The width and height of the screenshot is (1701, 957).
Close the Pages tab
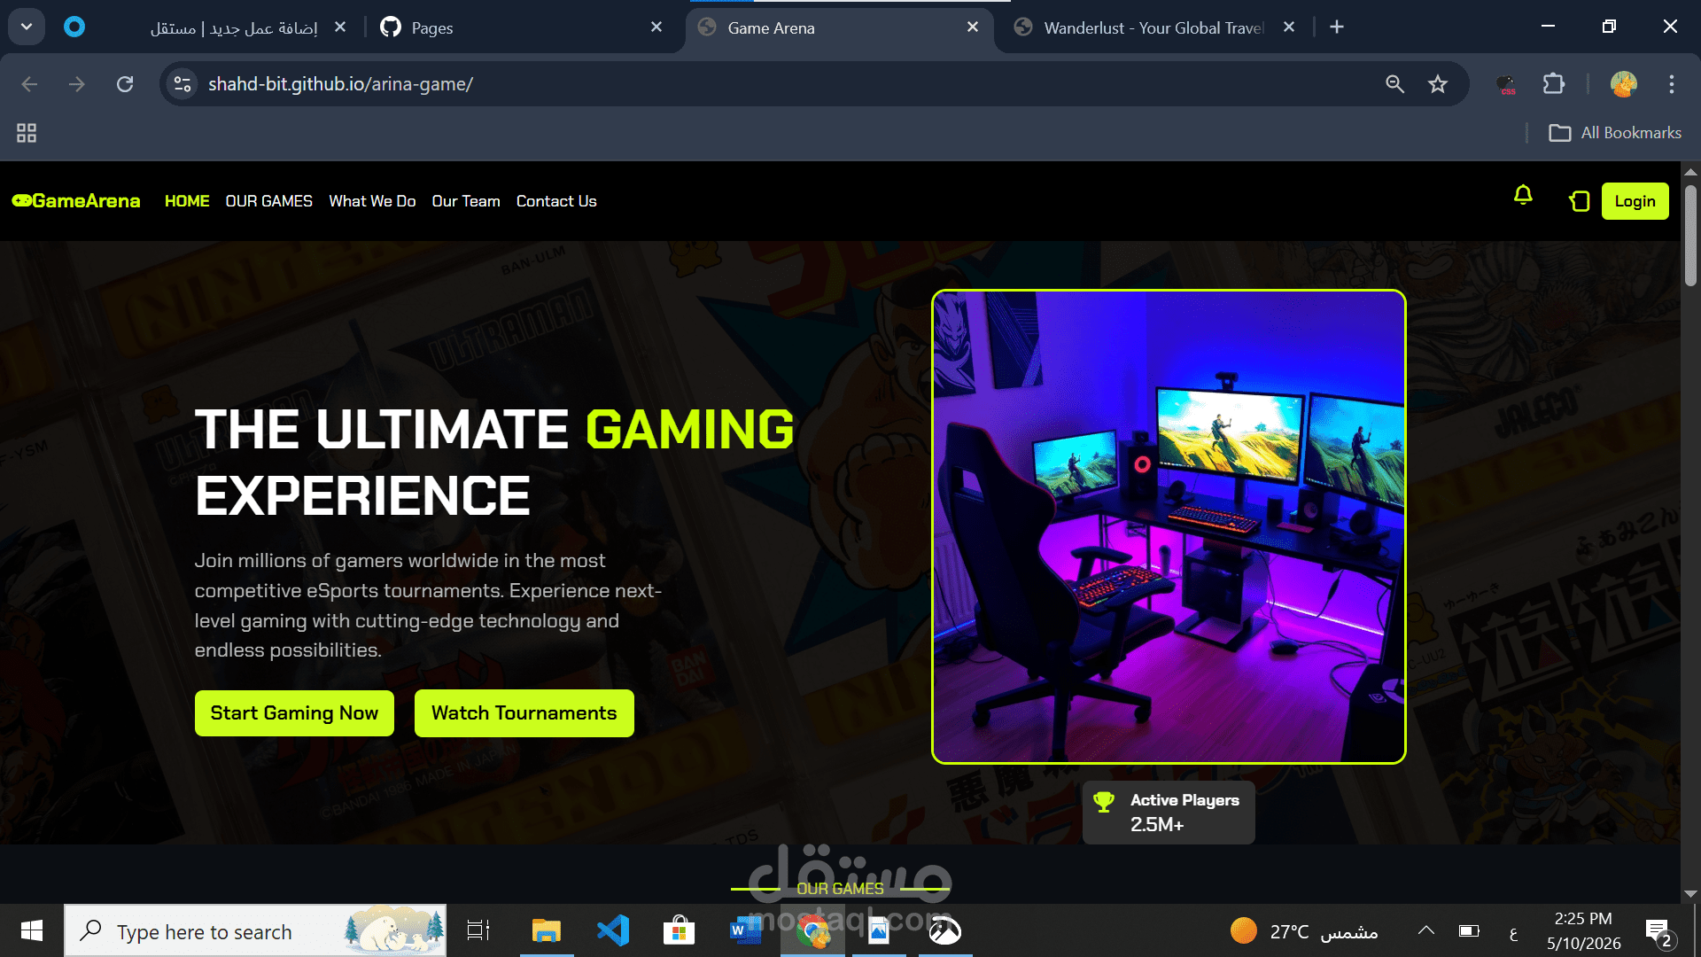pyautogui.click(x=656, y=27)
